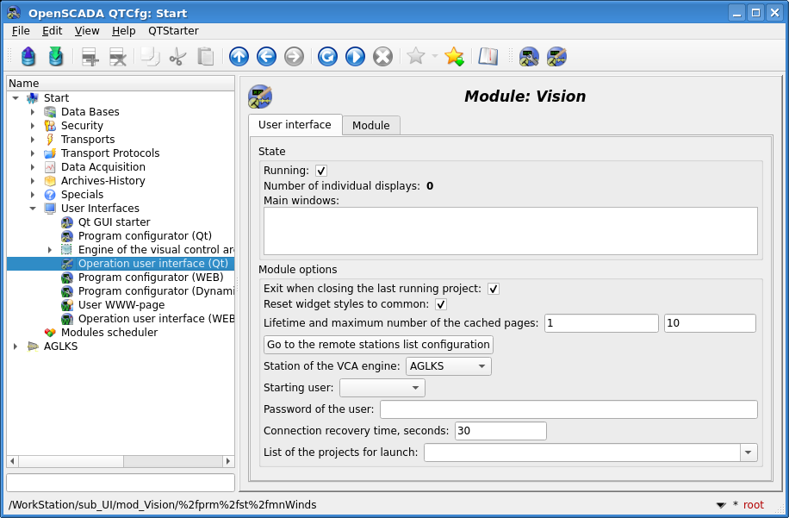The height and width of the screenshot is (518, 789).
Task: Open the manual book icon in toolbar
Action: [488, 57]
